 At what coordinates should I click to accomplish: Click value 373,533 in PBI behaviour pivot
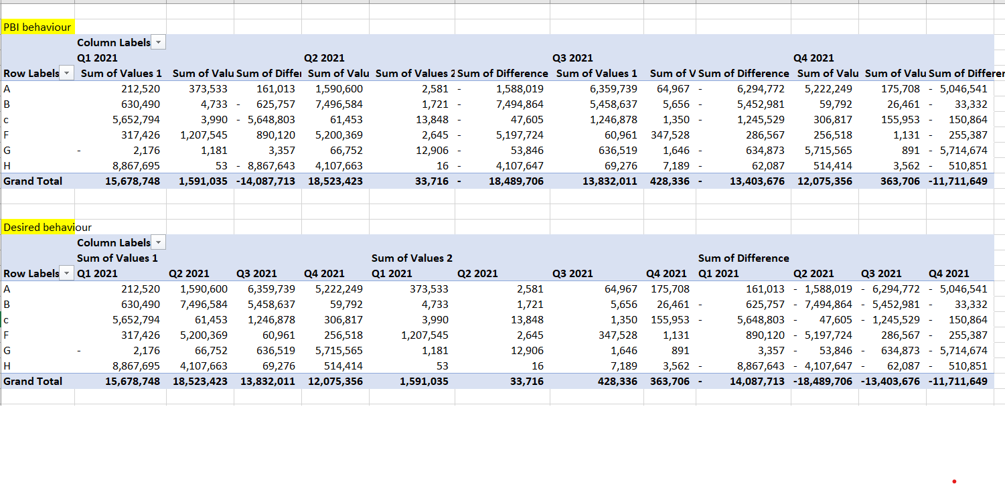click(208, 88)
